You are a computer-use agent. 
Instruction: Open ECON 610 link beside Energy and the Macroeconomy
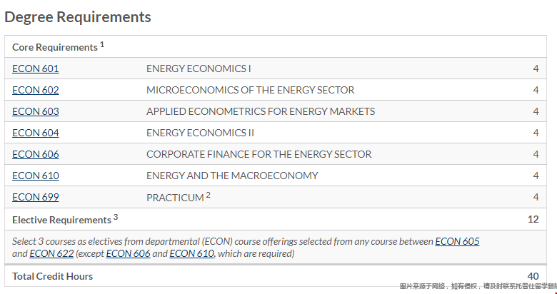click(36, 176)
